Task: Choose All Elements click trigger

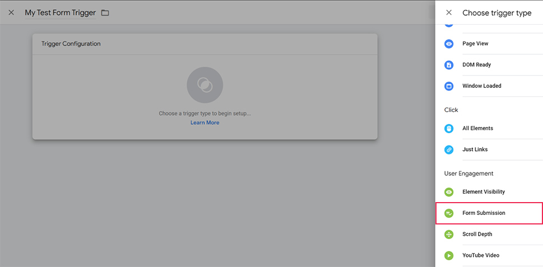Action: pos(489,128)
